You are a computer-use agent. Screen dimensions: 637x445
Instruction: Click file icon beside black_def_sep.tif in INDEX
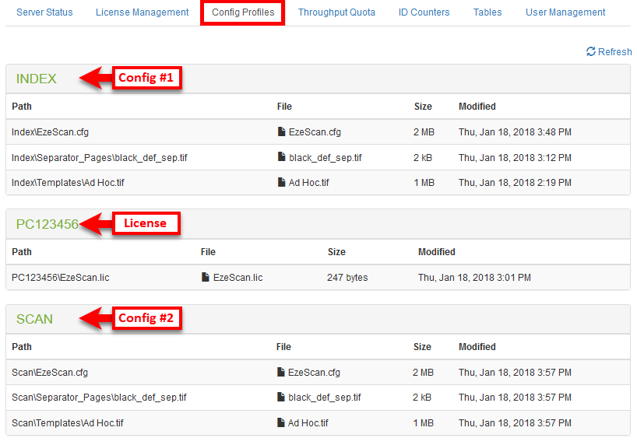pos(282,158)
